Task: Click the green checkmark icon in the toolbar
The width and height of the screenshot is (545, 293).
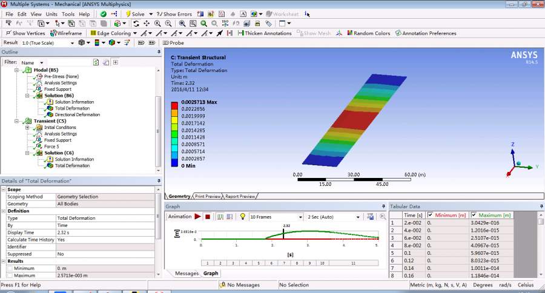Action: click(103, 14)
